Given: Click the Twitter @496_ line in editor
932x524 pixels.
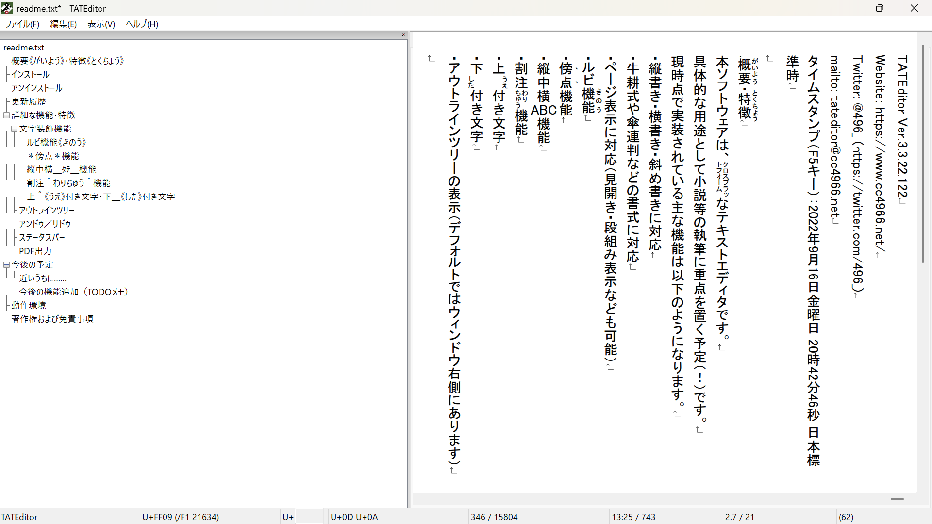Looking at the screenshot, I should pos(858,173).
